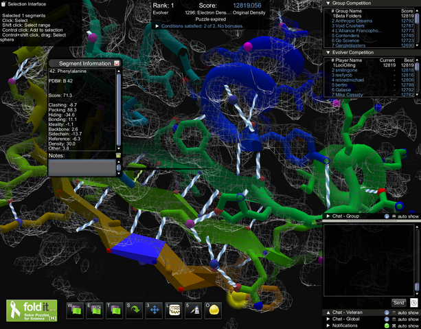
Task: Click Group Competition scrollbar thumb
Action: [417, 17]
